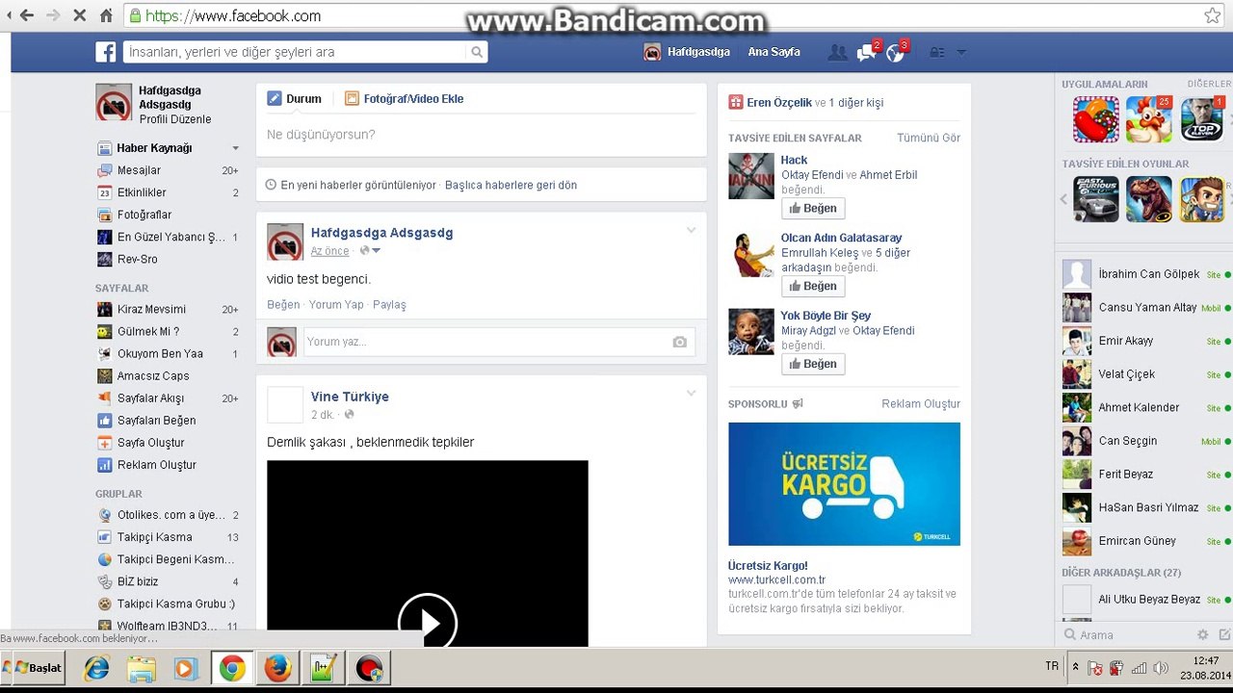
Task: Change post audience privacy dropdown
Action: [370, 251]
